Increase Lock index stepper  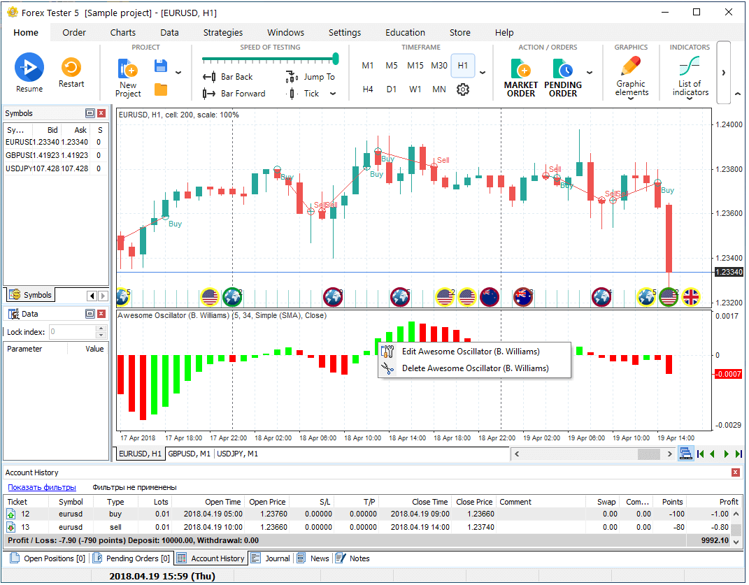pos(101,328)
